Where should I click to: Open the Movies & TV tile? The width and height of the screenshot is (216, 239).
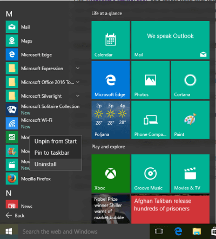190,174
